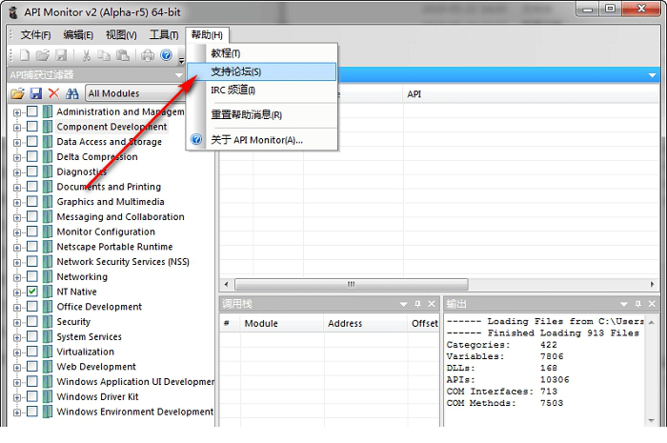667x443 pixels.
Task: Click the Help question mark toolbar icon
Action: 167,55
